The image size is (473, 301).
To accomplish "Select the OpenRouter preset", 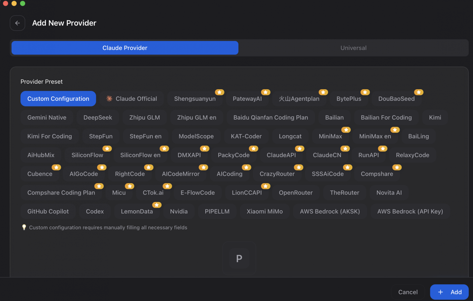I will [296, 193].
